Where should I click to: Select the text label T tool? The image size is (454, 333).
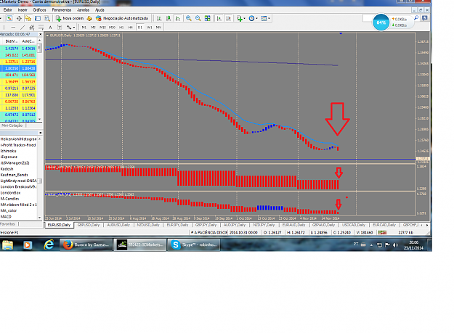[60, 27]
